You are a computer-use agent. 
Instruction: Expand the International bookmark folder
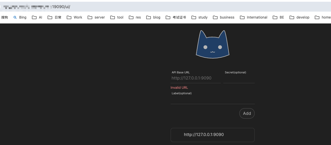click(x=254, y=17)
